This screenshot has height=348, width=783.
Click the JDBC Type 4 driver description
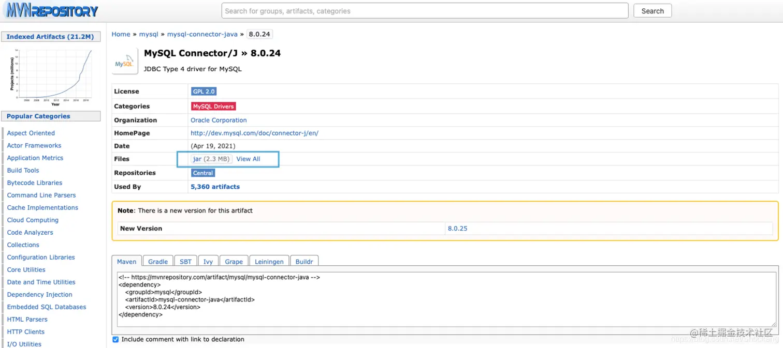click(x=193, y=69)
